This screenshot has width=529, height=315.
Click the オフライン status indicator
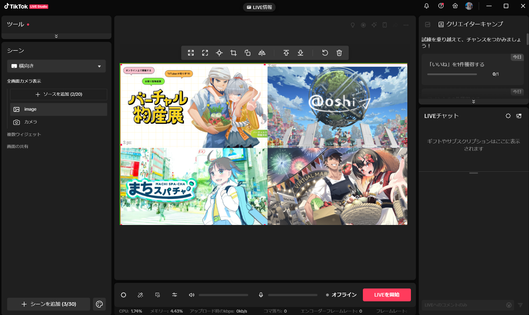point(341,295)
